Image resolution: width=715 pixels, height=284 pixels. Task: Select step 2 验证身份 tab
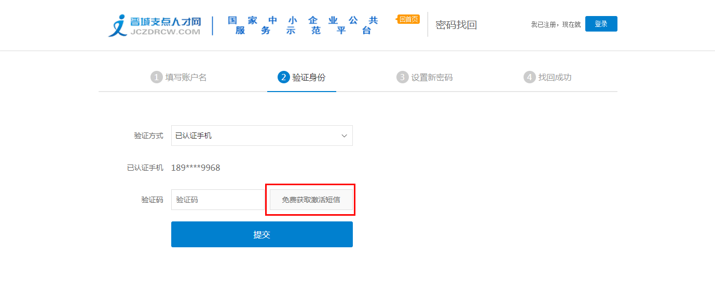[302, 77]
